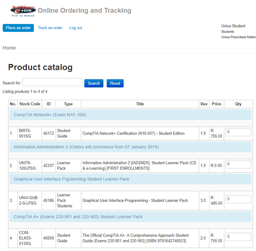Select quantity field for Information Administration 2 pack
Image resolution: width=256 pixels, height=251 pixels.
[238, 164]
